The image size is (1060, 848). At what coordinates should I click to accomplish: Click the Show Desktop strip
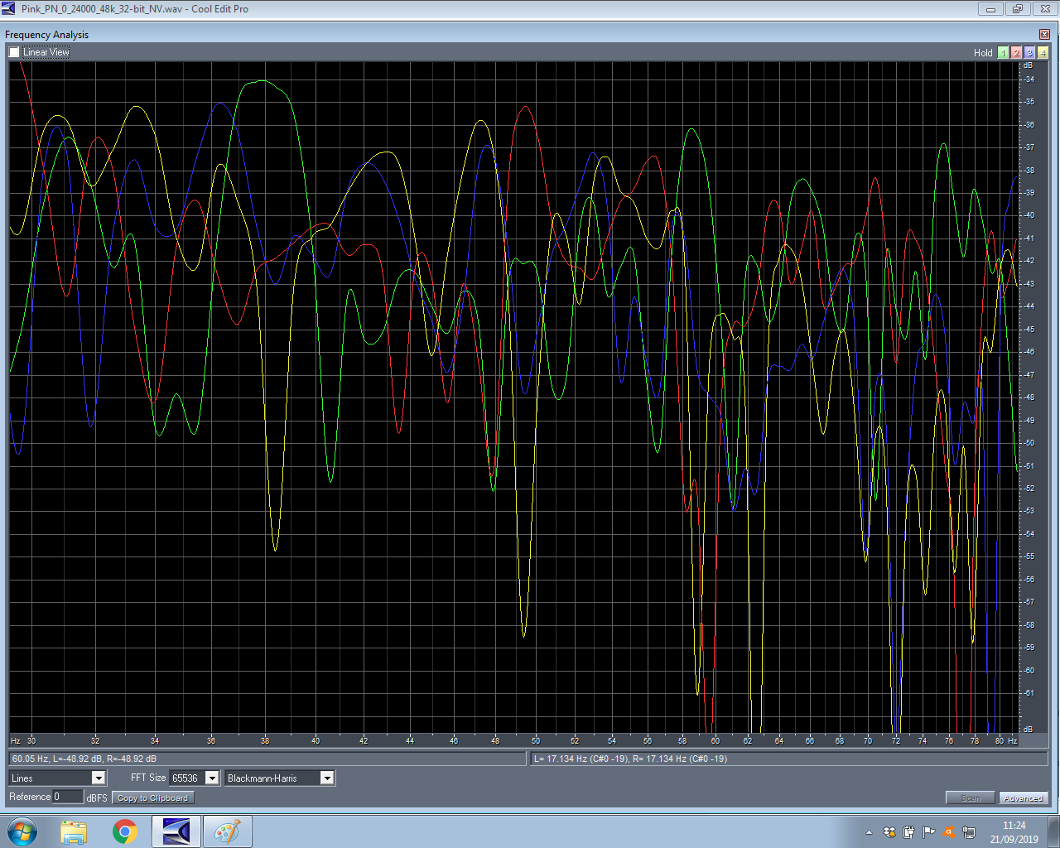[x=1053, y=831]
